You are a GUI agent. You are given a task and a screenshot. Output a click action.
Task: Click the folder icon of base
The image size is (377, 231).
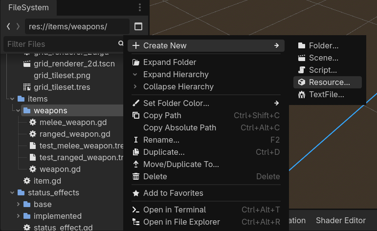coord(27,204)
